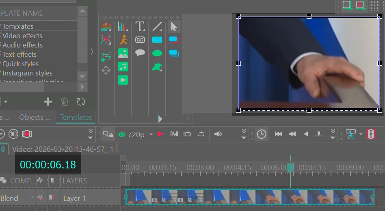
Task: Add an audio spectrum visualization object
Action: pos(106,27)
